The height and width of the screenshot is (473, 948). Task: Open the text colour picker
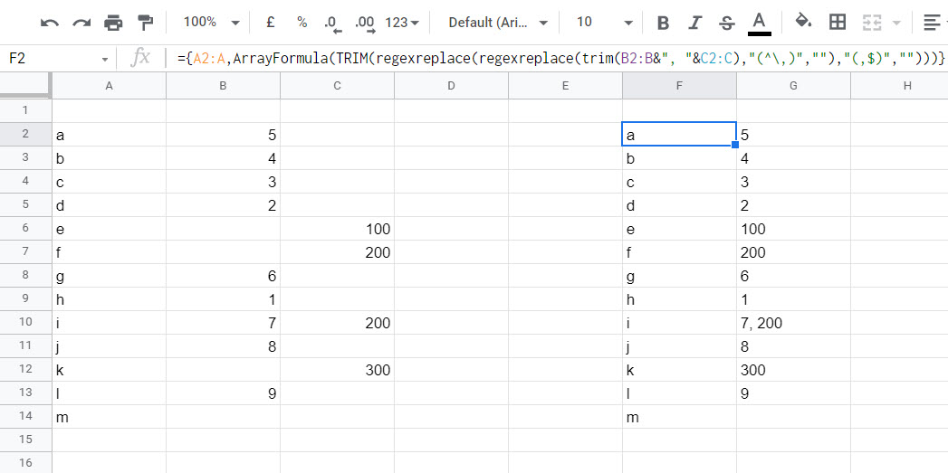760,23
